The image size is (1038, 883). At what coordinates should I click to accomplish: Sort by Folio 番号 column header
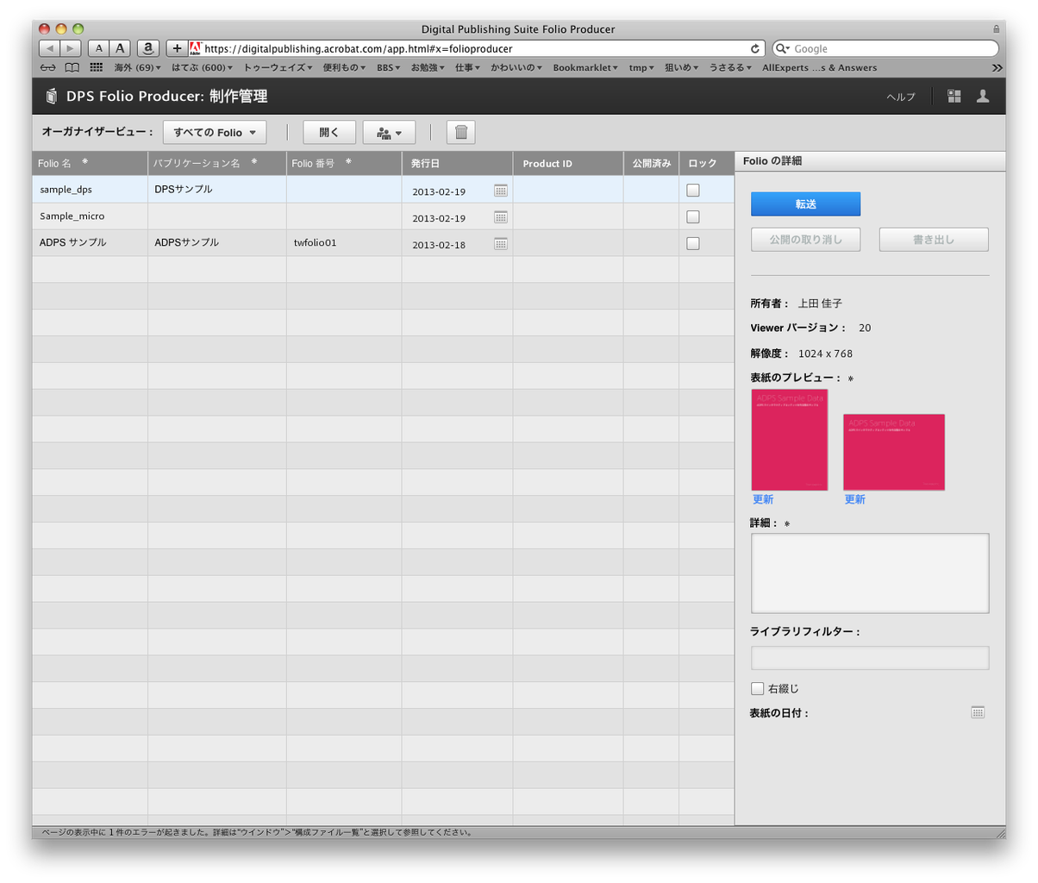click(344, 163)
